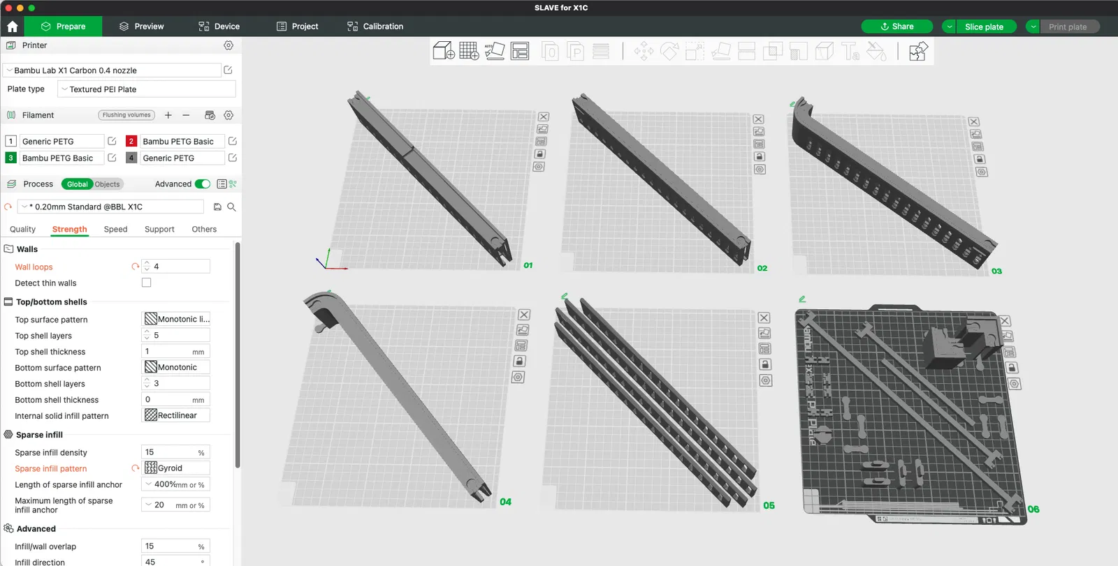Screen dimensions: 1118x566
Task: Switch to the Device tab
Action: (x=219, y=27)
